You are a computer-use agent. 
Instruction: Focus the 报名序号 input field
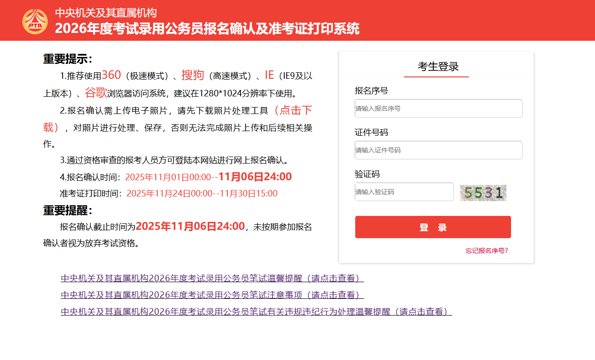pyautogui.click(x=439, y=108)
